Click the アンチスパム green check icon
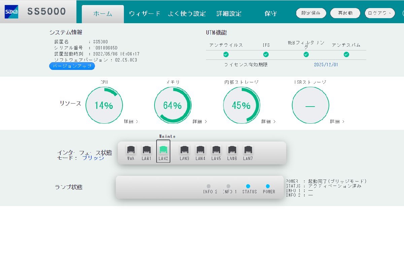The width and height of the screenshot is (404, 276). (346, 54)
